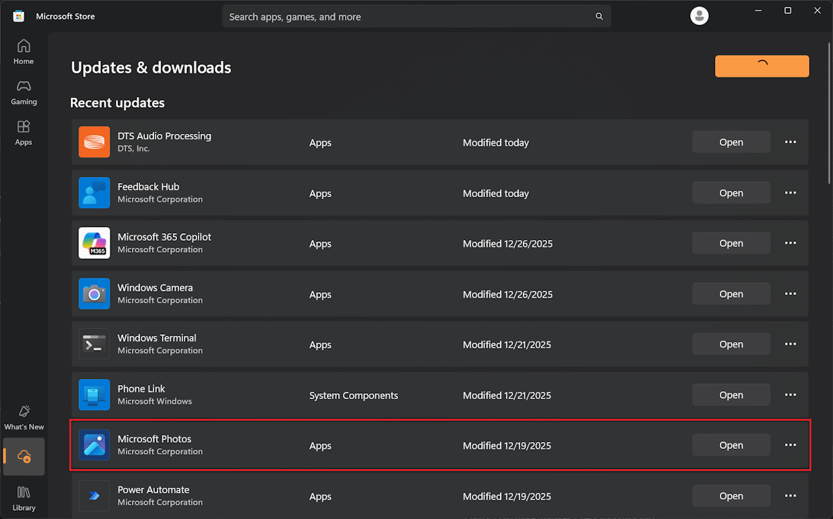Screen dimensions: 833x519
Task: Open the Home section in sidebar
Action: (24, 52)
